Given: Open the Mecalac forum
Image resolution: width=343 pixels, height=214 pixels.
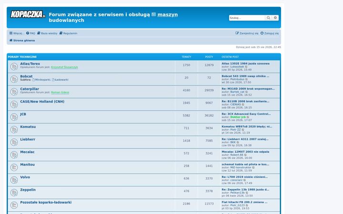Looking at the screenshot, I should coord(27,152).
